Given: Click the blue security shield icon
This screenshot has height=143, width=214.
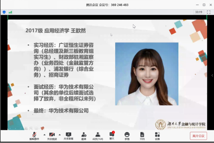Looking at the screenshot, I should (4, 12).
